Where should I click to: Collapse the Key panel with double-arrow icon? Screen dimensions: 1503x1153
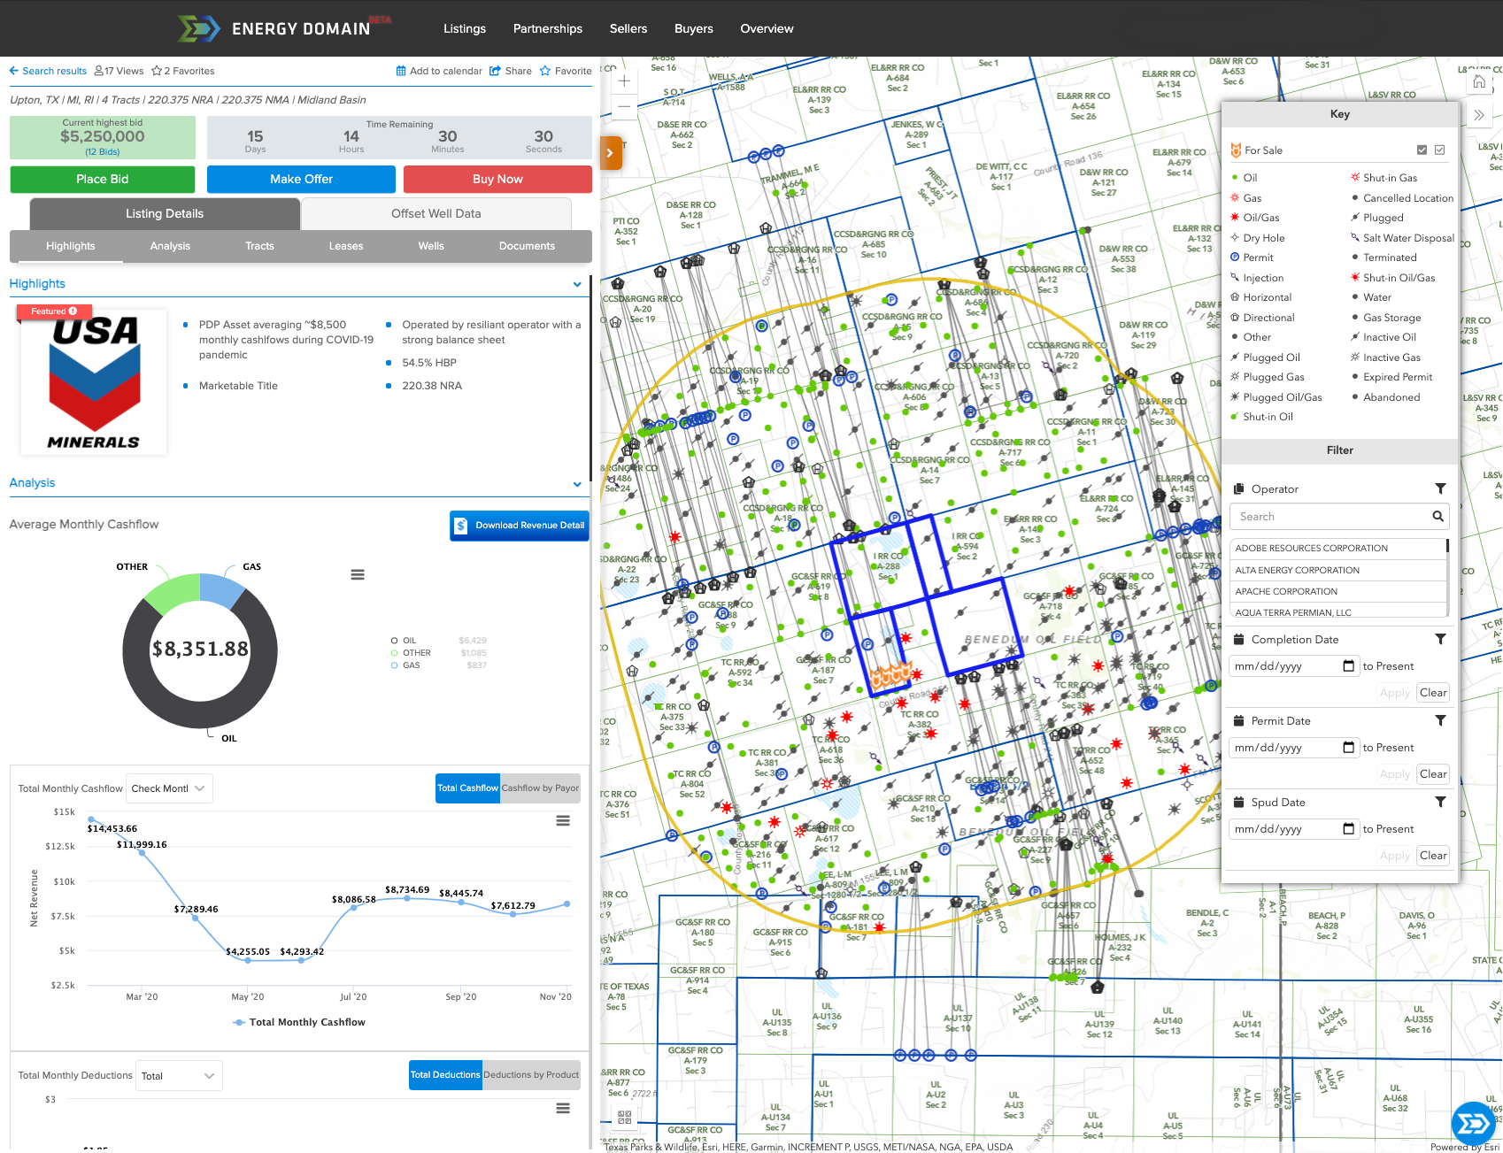point(1479,115)
